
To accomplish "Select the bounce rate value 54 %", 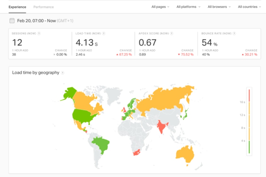I will click(210, 42).
